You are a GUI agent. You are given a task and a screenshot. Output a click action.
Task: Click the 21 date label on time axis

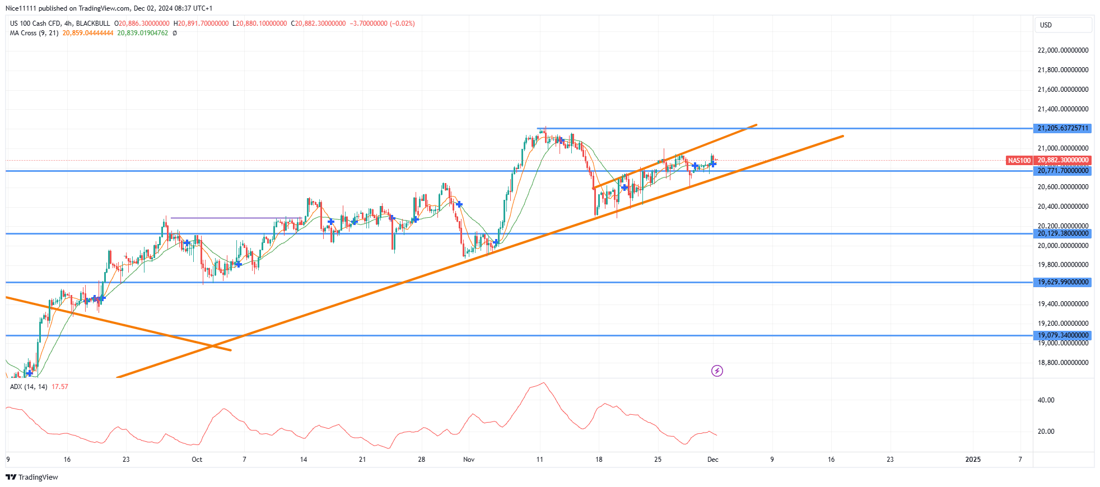(362, 460)
